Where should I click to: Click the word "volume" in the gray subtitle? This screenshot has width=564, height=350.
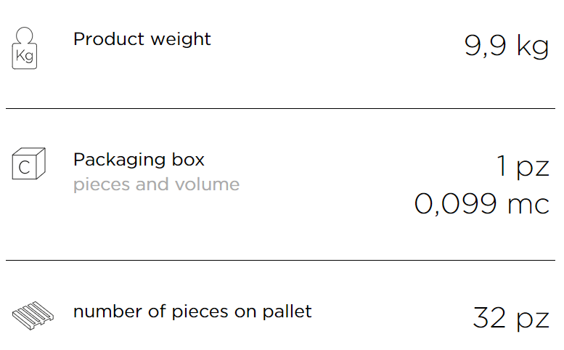click(x=207, y=184)
